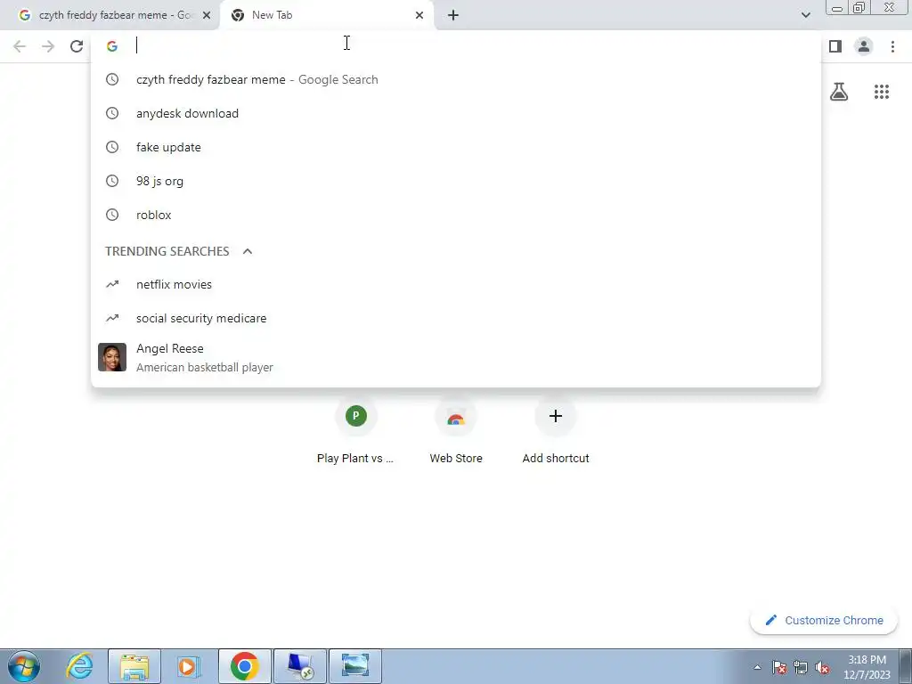
Task: Click the browser back arrow
Action: pyautogui.click(x=20, y=46)
